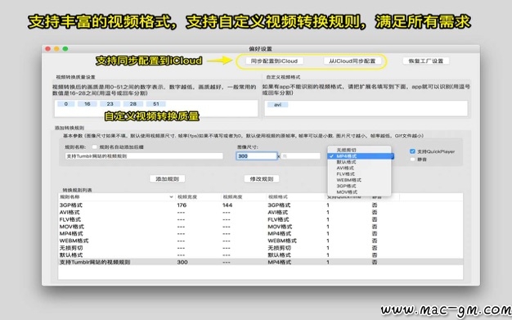This screenshot has width=512, height=320.
Task: Select the 支持Tumblr网站的视频规则 row in the list
Action: coord(260,262)
